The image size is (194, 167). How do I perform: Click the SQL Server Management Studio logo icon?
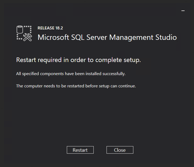coord(24,33)
